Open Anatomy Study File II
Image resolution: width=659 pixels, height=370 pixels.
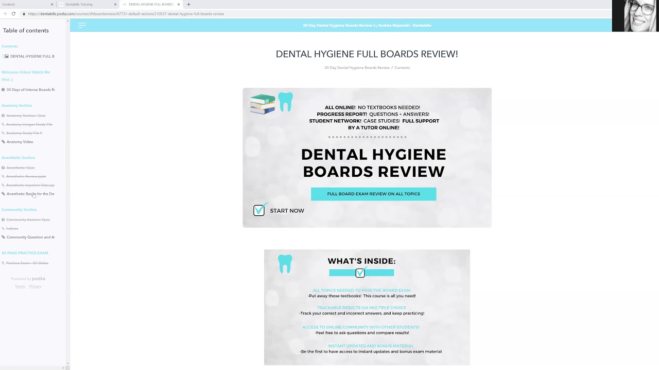pos(24,133)
